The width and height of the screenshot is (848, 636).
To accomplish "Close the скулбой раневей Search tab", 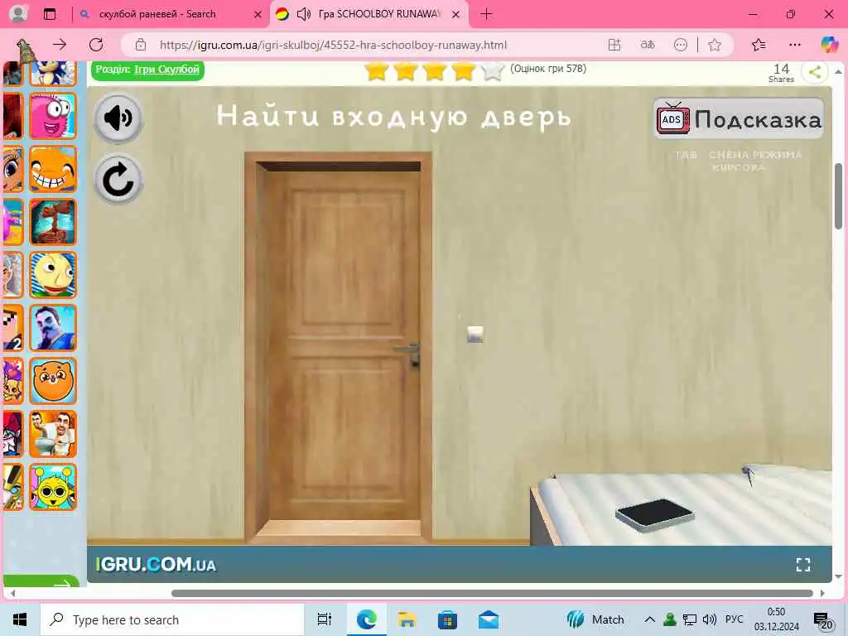I will point(258,15).
